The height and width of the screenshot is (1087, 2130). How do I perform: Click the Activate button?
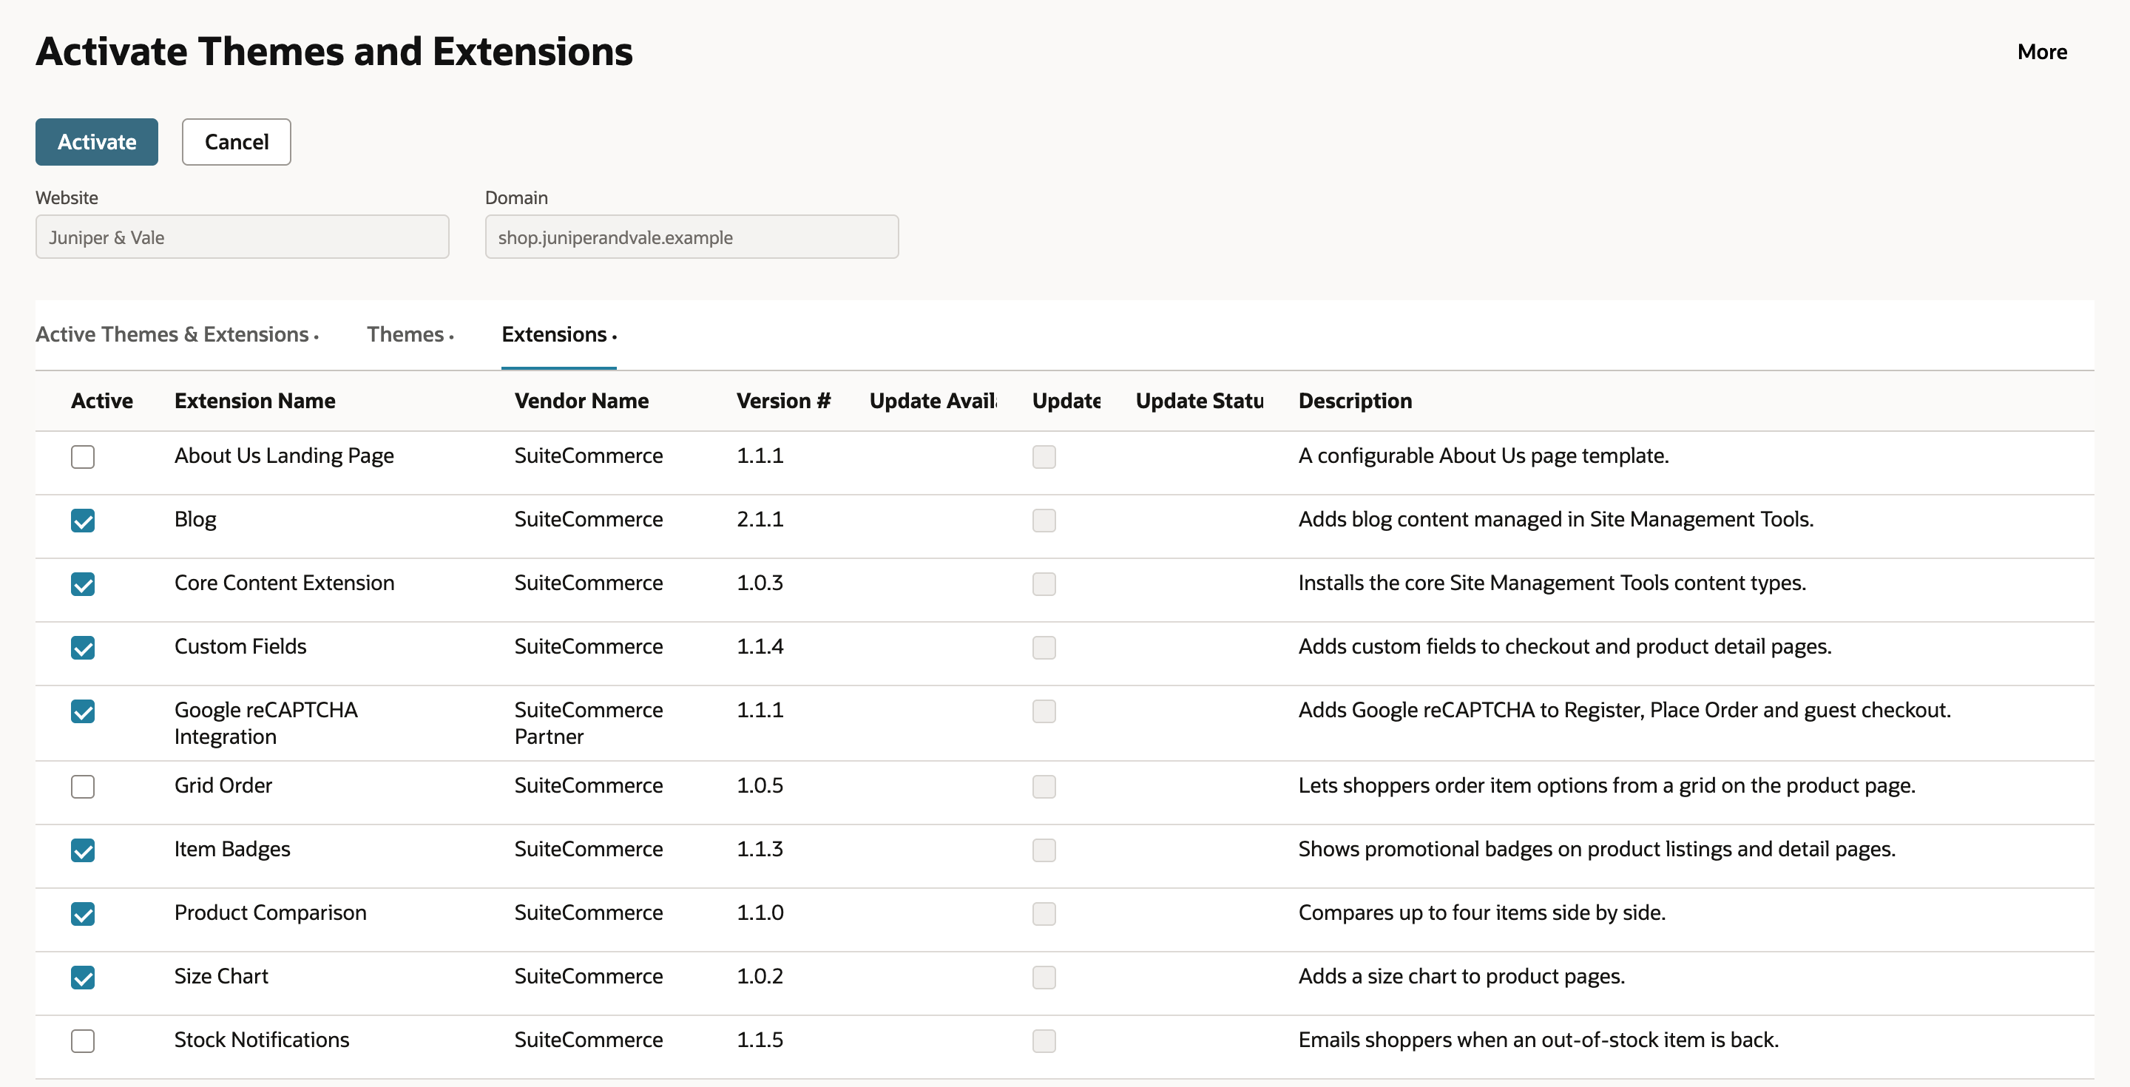tap(97, 141)
